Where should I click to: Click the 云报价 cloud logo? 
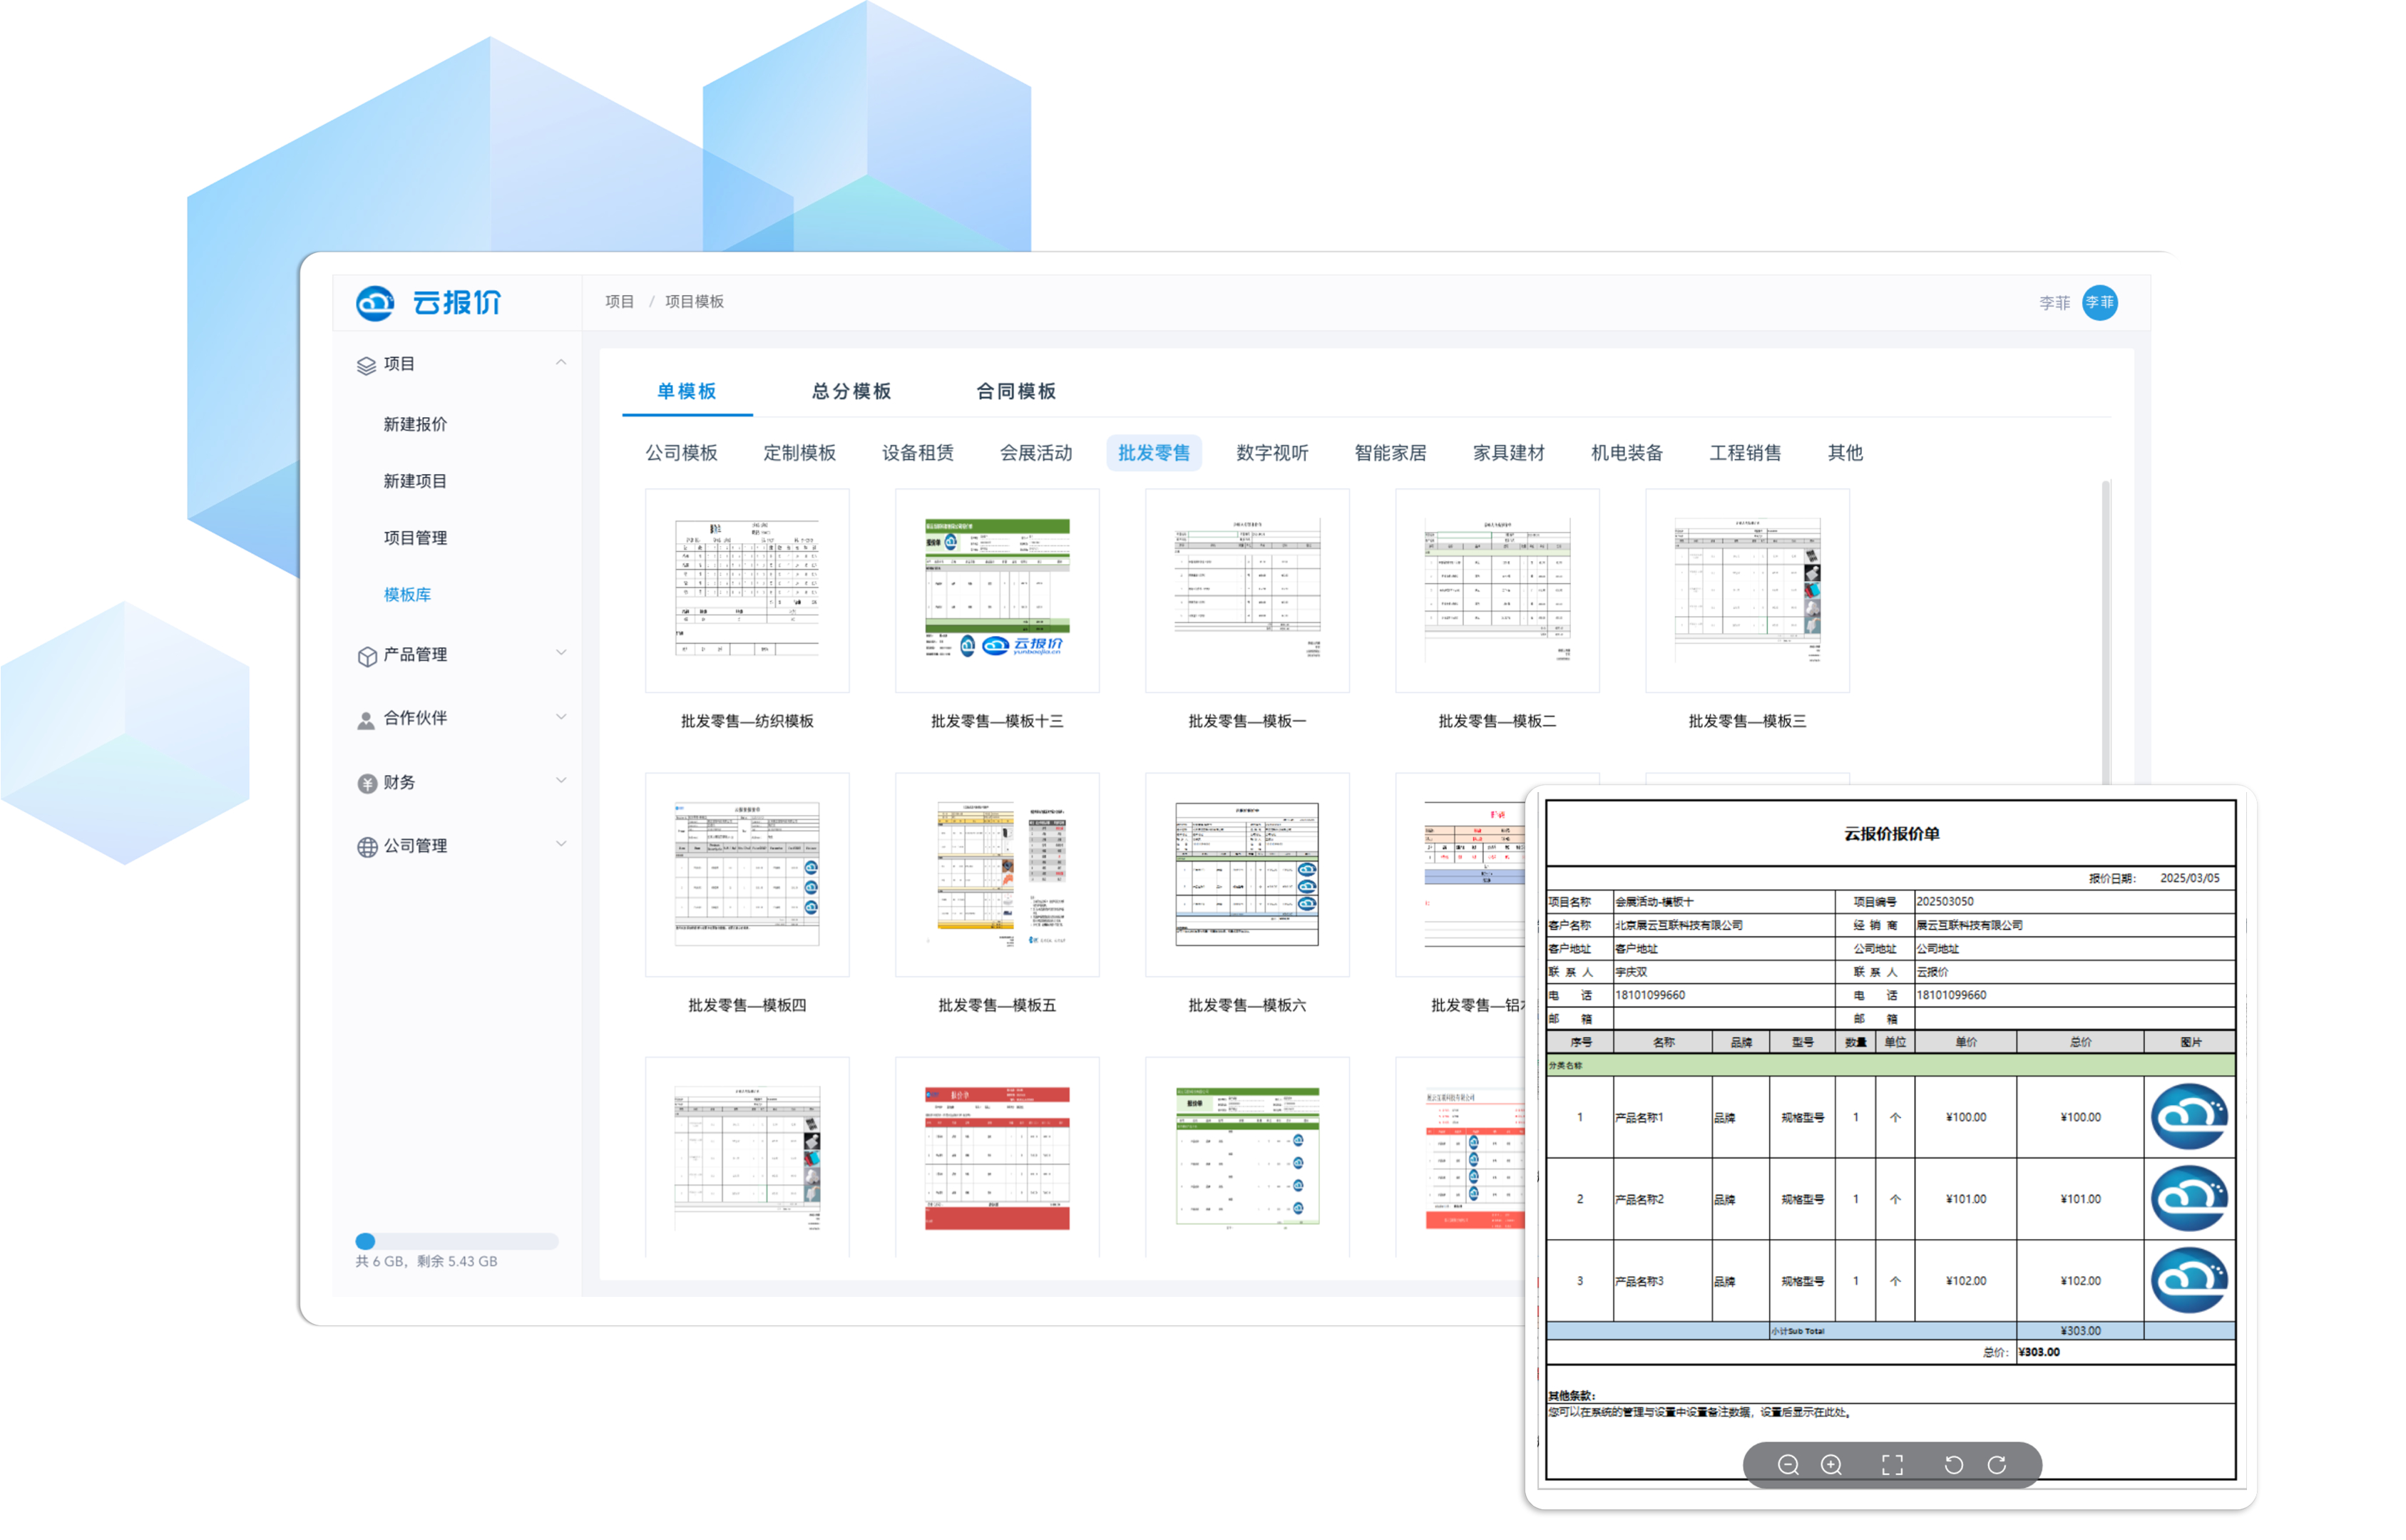375,302
